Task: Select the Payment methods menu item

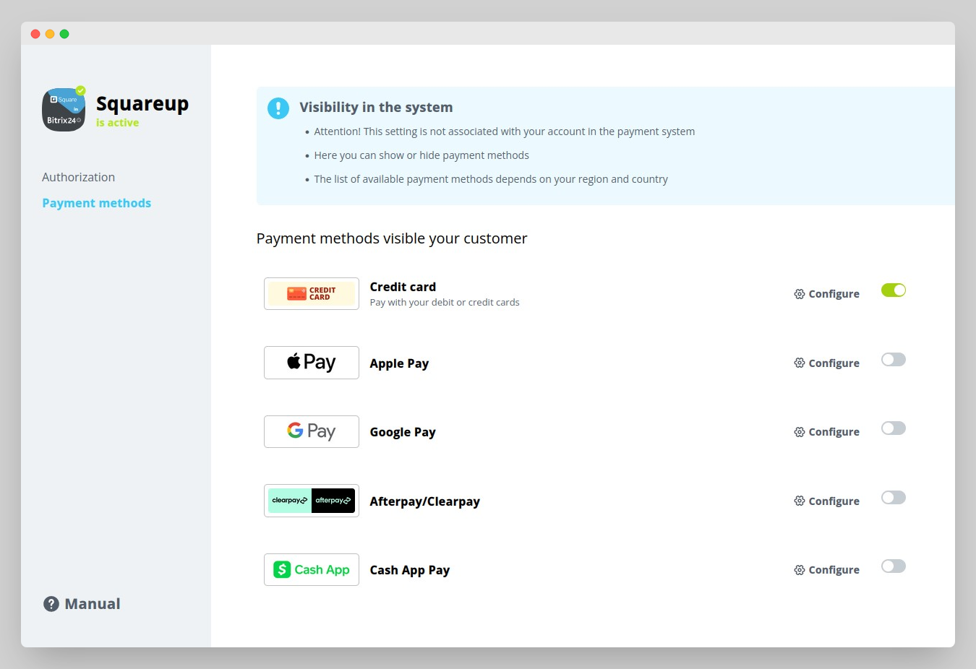Action: [x=96, y=203]
